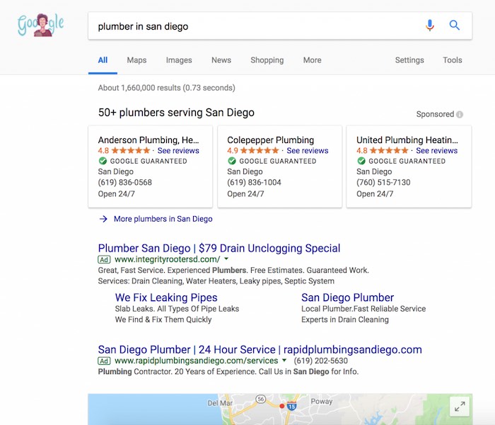Open the dropdown arrow next to integrityrootersd.com

(x=226, y=259)
